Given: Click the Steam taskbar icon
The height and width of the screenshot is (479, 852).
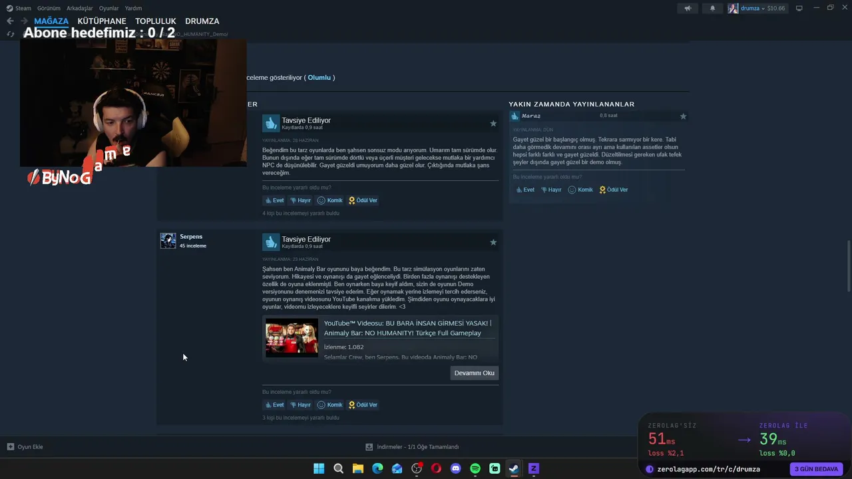Looking at the screenshot, I should (x=514, y=468).
